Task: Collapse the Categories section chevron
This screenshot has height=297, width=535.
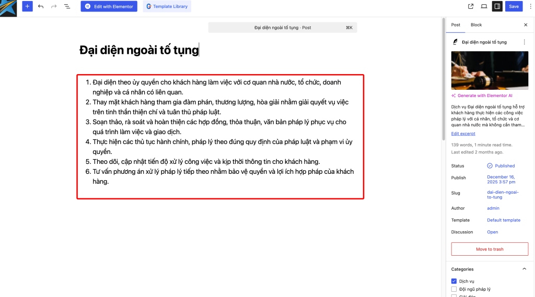Action: click(525, 269)
